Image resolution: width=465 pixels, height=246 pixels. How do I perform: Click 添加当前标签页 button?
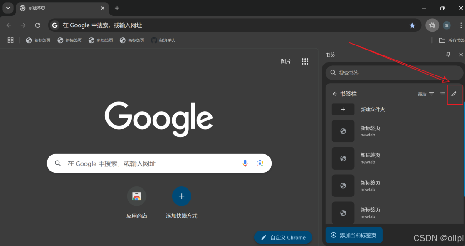354,235
